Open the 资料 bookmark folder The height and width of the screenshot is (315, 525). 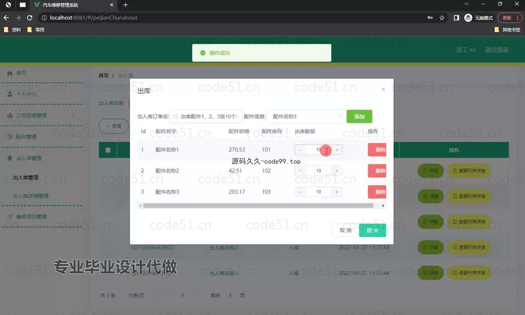coord(12,30)
